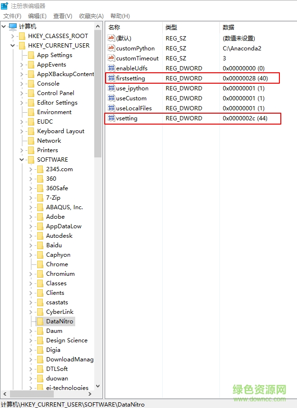297x408 pixels.
Task: Click the 计算机 computer icon
Action: click(x=13, y=26)
